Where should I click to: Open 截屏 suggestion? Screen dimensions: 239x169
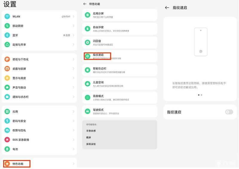click(88, 137)
